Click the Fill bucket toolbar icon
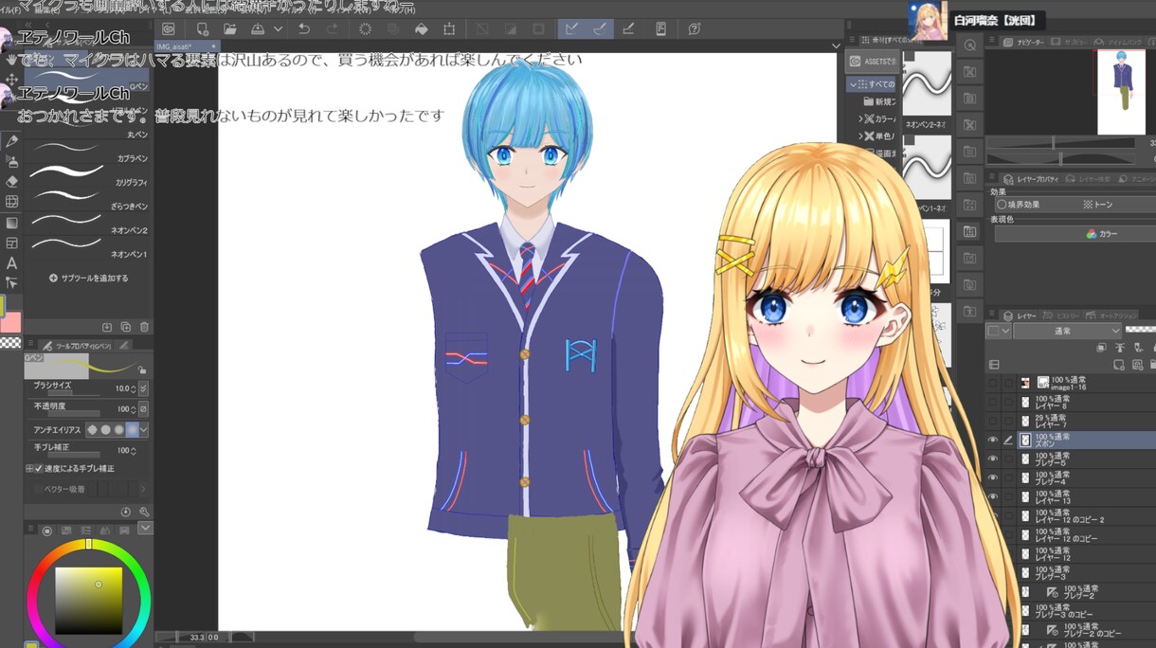 [421, 28]
